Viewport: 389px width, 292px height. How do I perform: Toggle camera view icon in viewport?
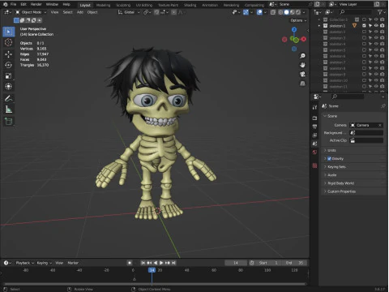[302, 74]
